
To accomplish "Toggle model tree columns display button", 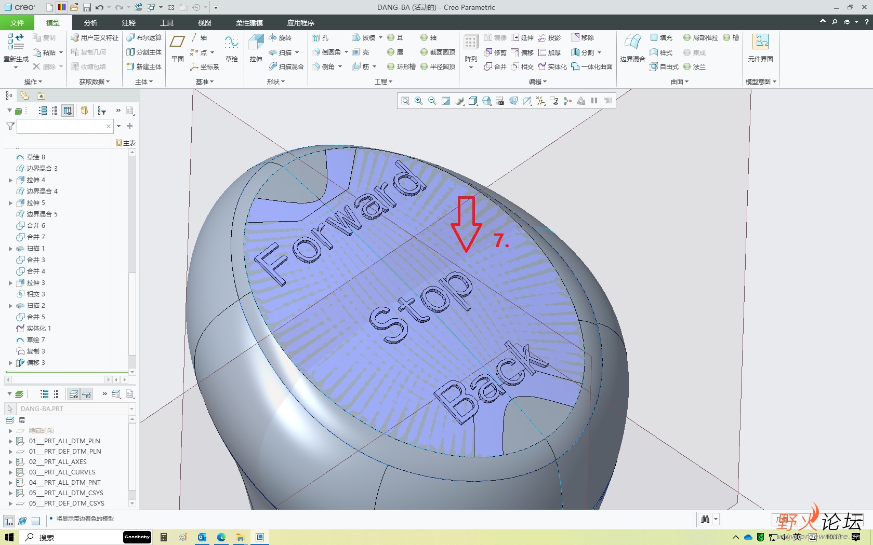I will click(x=68, y=111).
